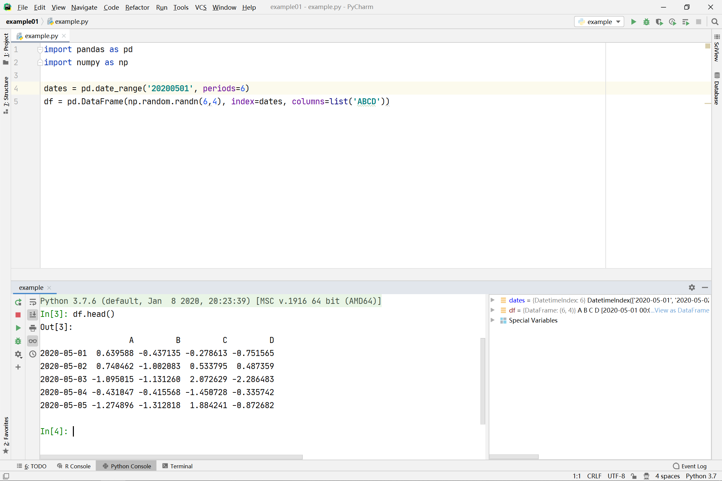722x481 pixels.
Task: Start debugging with the bug icon in toolbar
Action: pyautogui.click(x=646, y=22)
